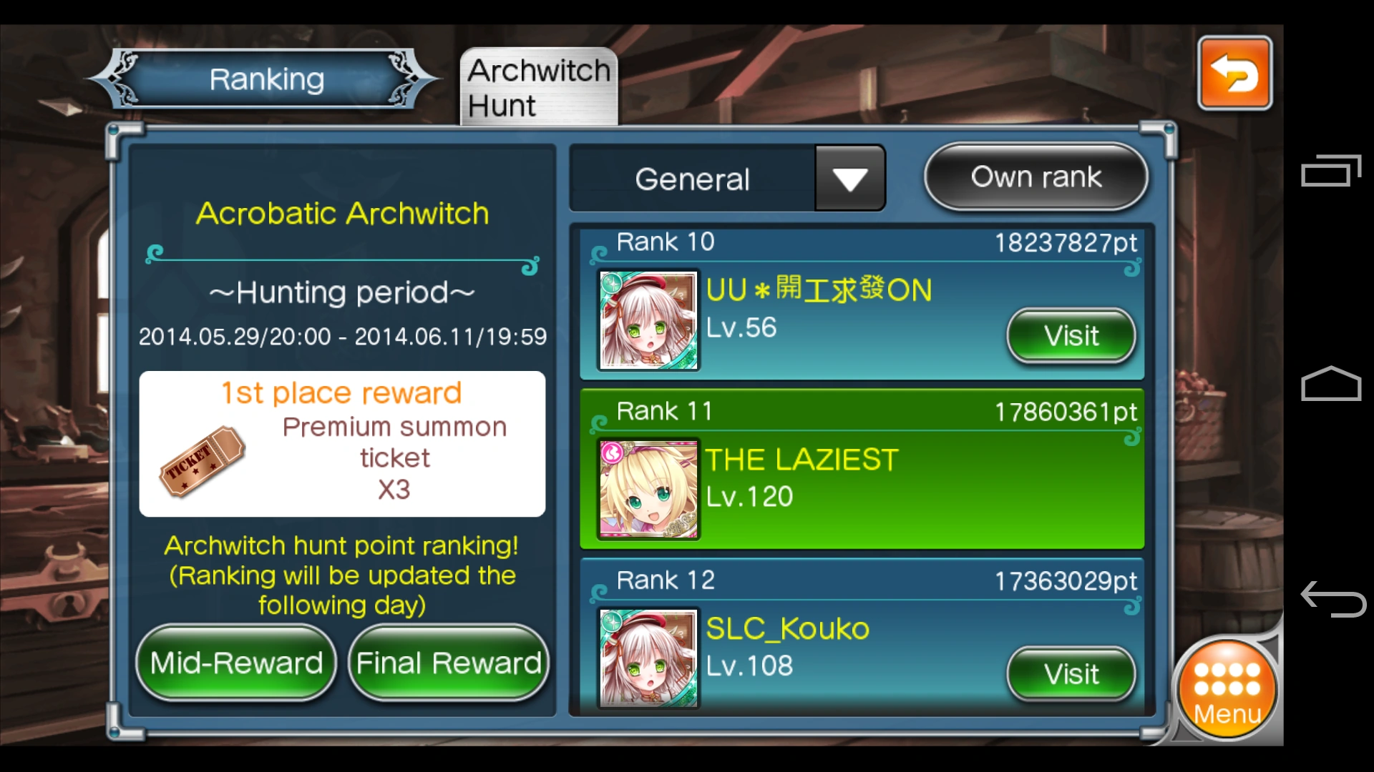
Task: Switch to the Archwitch Hunt tab
Action: click(538, 87)
